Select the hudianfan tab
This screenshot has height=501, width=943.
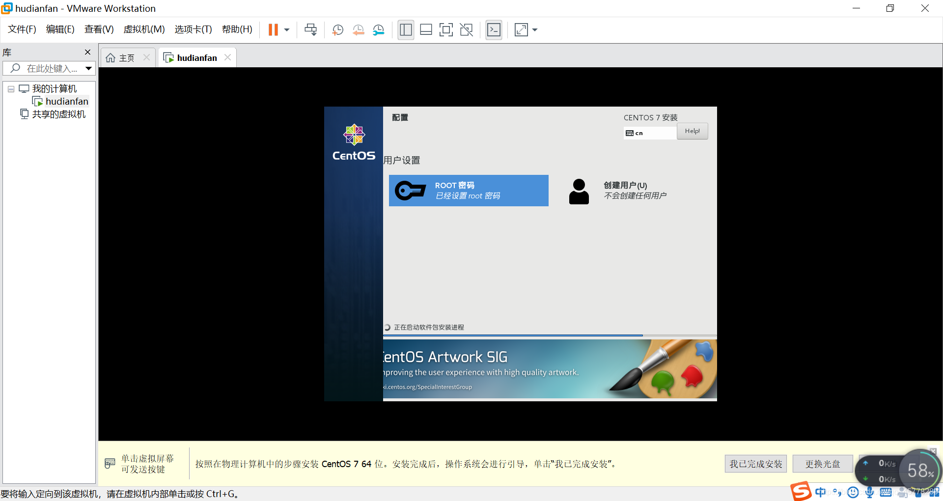196,58
